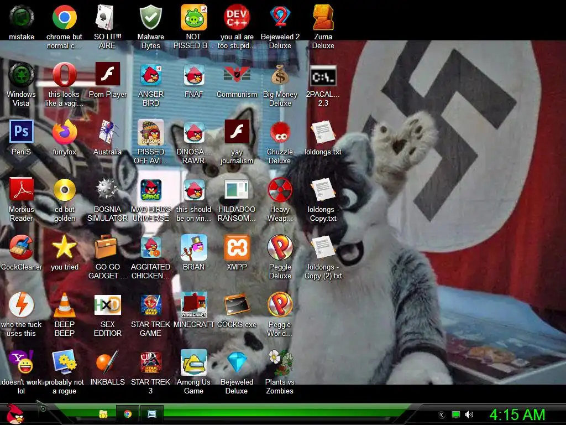Open Plants vs Zombies shortcut
This screenshot has height=425, width=566.
[x=280, y=362]
